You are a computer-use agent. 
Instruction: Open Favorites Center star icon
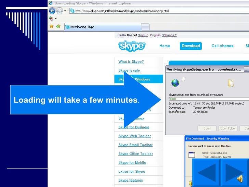point(51,26)
